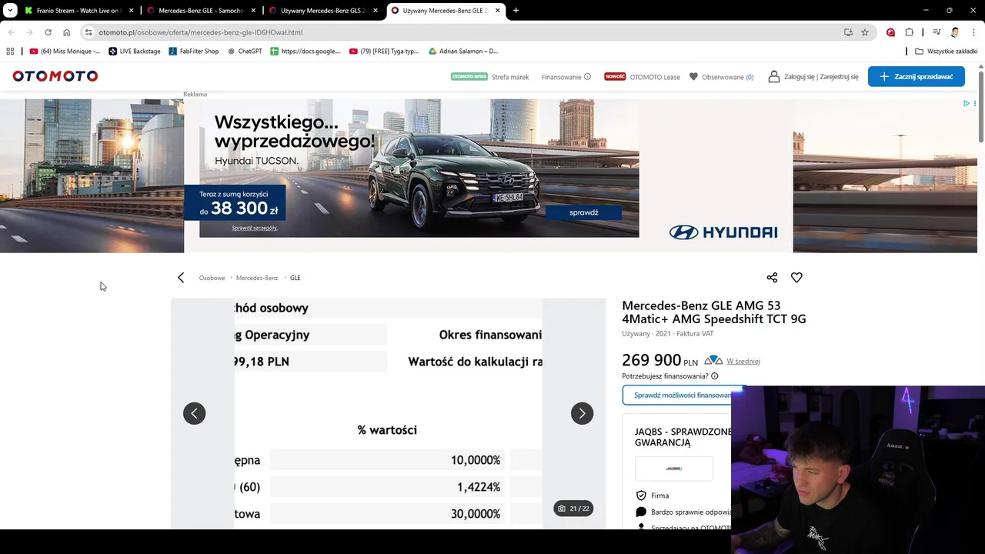
Task: Click the Zacznij sprzedawać button
Action: pyautogui.click(x=916, y=76)
